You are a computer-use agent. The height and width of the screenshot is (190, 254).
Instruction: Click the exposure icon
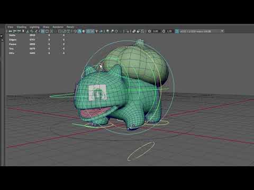click(150, 31)
